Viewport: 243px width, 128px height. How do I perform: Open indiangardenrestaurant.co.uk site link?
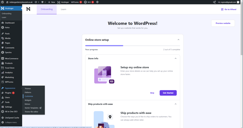19,2
